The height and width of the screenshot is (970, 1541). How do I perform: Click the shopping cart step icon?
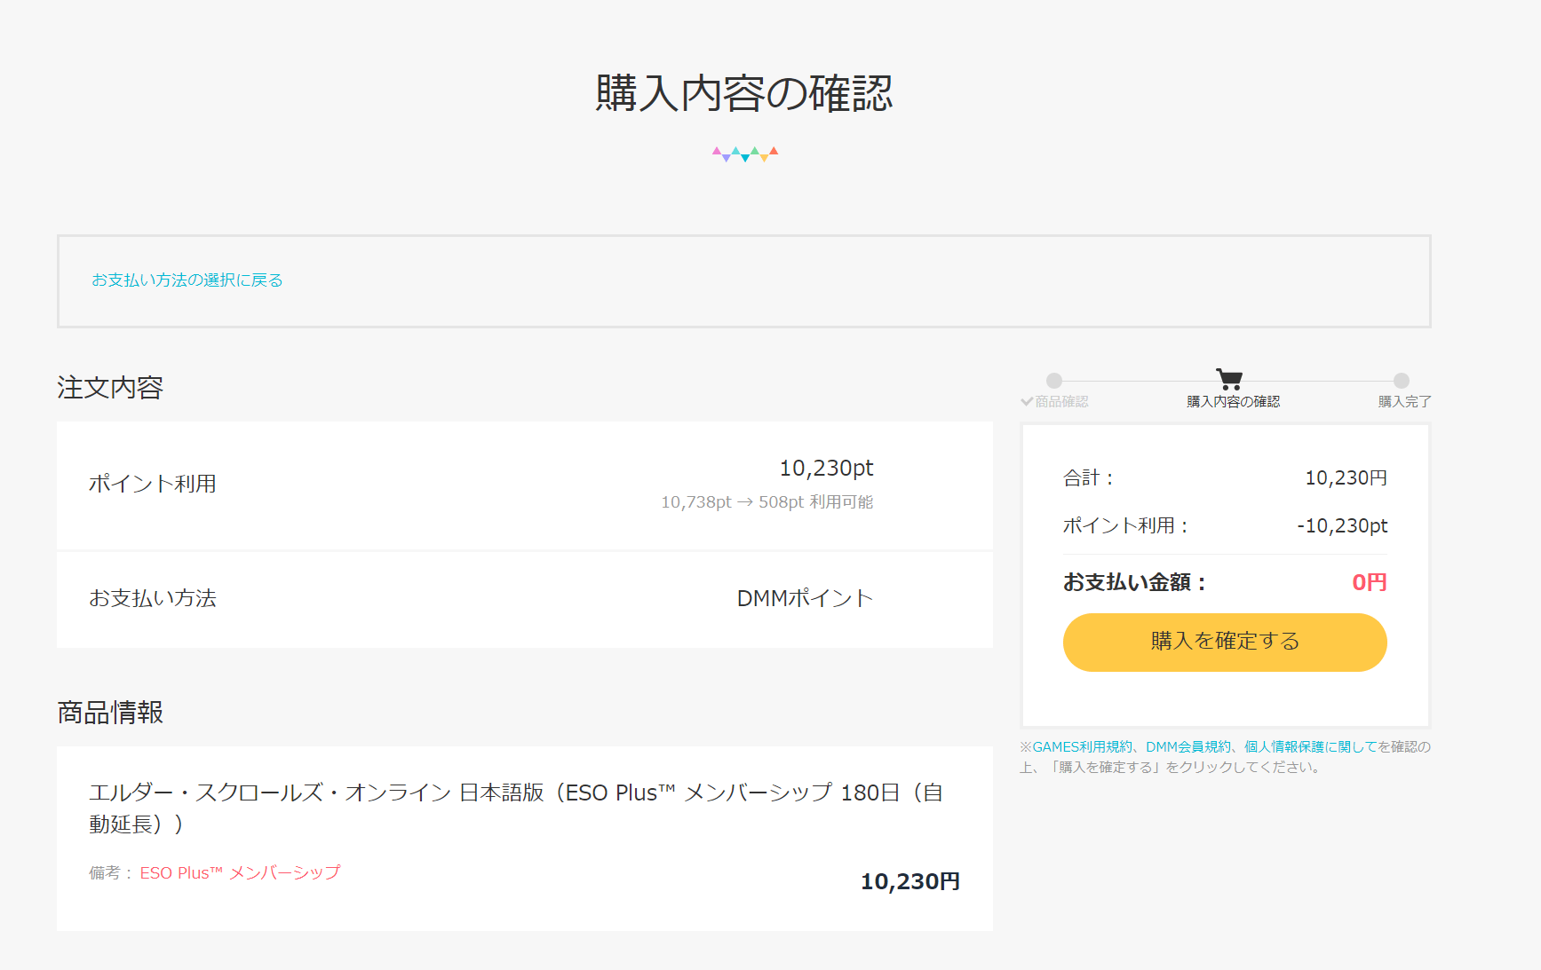(x=1229, y=379)
